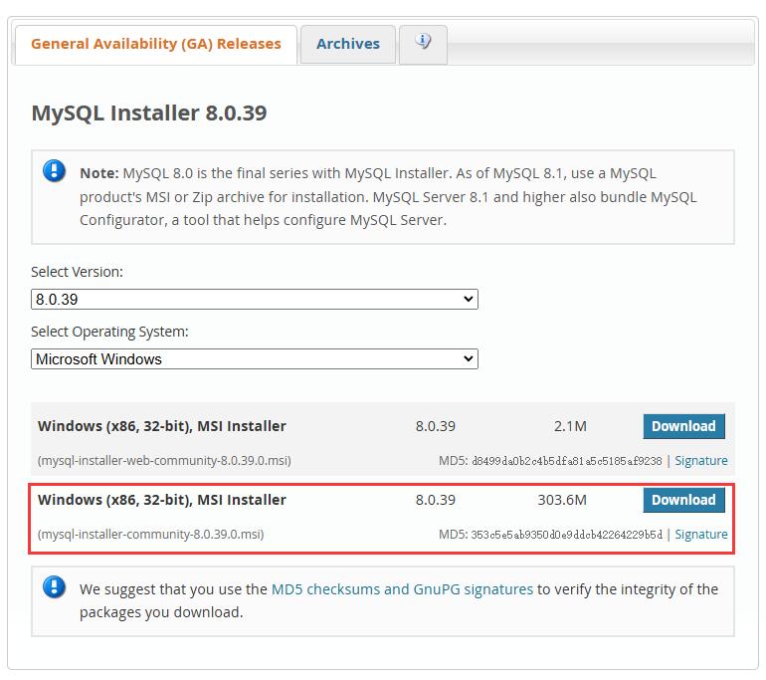Click installer title in the 2.1M row
The height and width of the screenshot is (680, 766).
[162, 426]
